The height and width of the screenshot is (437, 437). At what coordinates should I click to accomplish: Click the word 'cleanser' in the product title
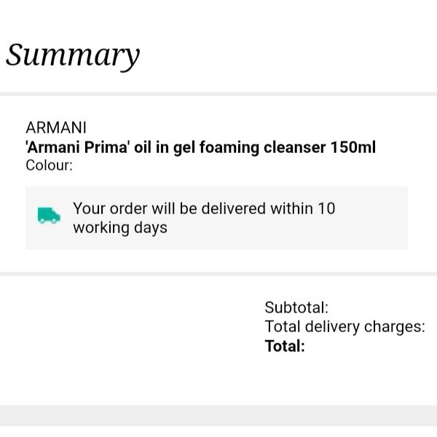coord(294,147)
